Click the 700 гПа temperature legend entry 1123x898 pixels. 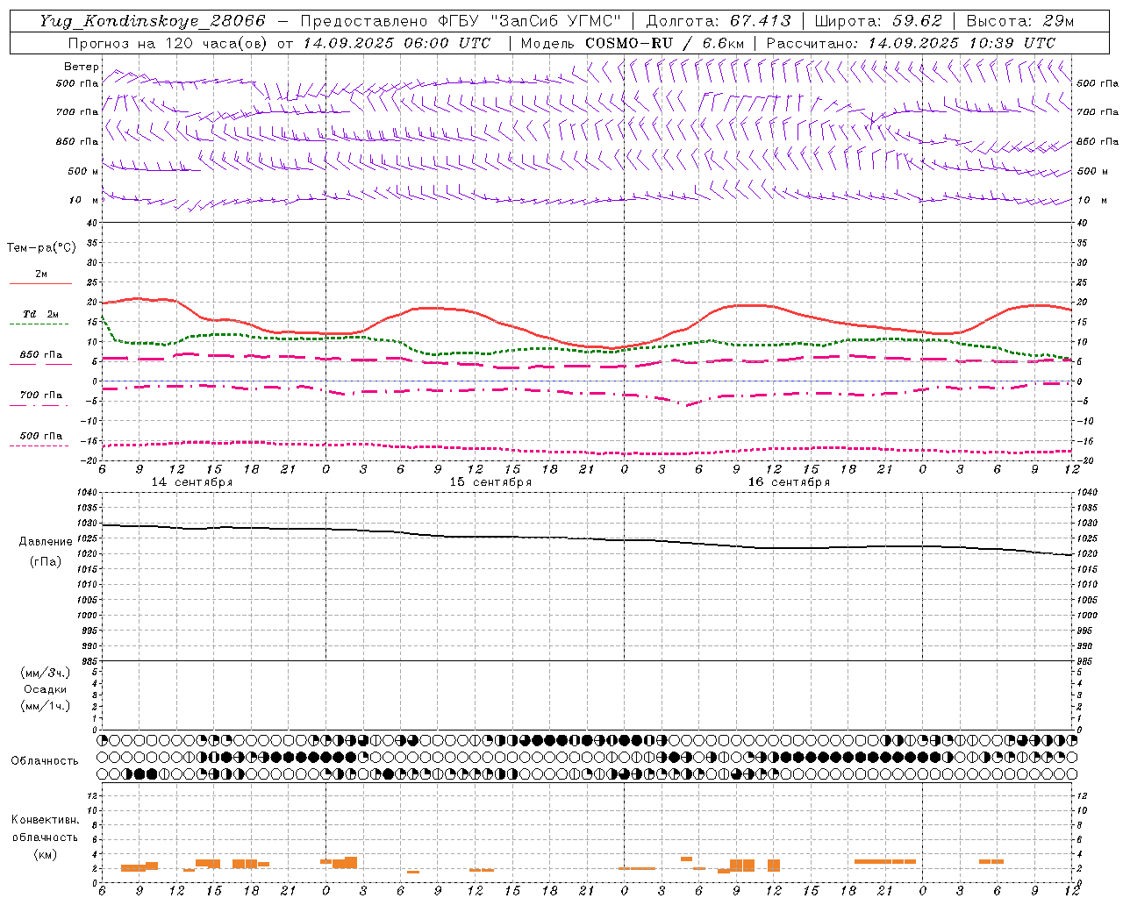41,396
